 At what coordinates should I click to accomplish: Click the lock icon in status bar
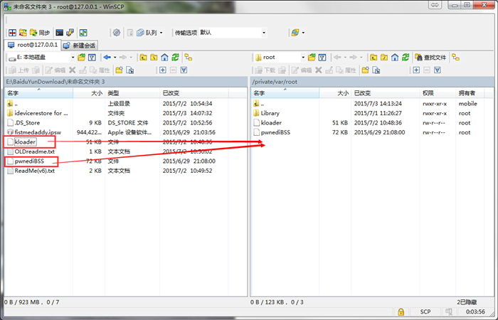click(x=401, y=311)
